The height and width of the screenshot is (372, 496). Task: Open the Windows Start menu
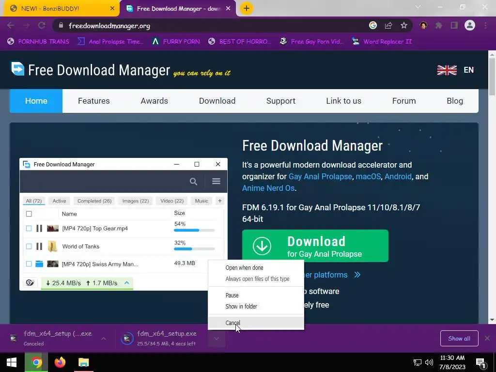click(x=12, y=362)
